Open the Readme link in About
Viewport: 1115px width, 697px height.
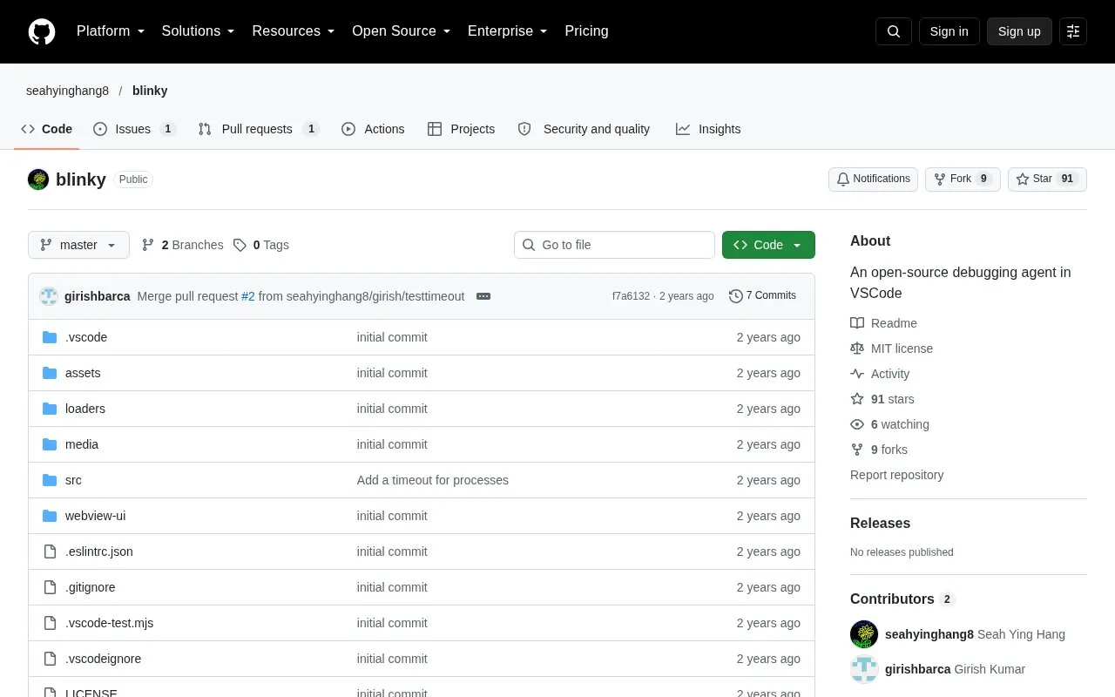coord(883,323)
